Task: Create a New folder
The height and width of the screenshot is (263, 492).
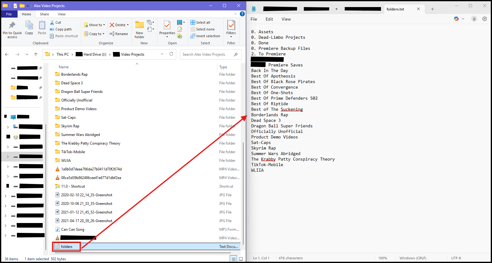Action: pyautogui.click(x=139, y=30)
